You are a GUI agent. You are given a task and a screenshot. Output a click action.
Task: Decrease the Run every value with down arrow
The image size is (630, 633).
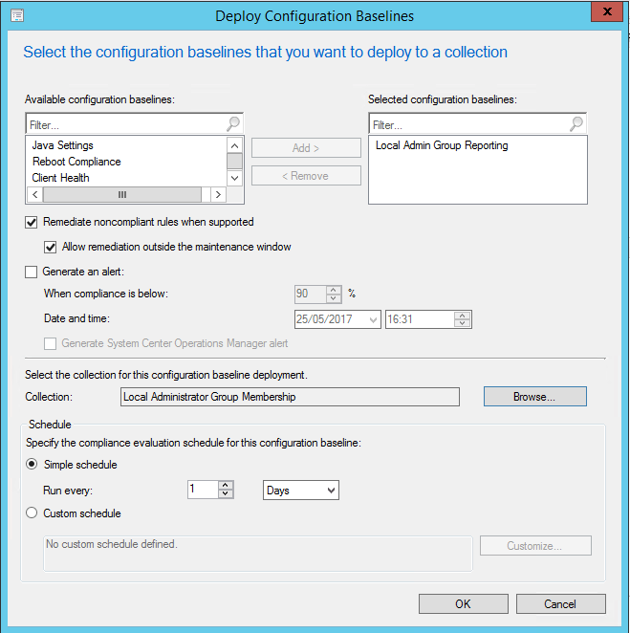(226, 494)
